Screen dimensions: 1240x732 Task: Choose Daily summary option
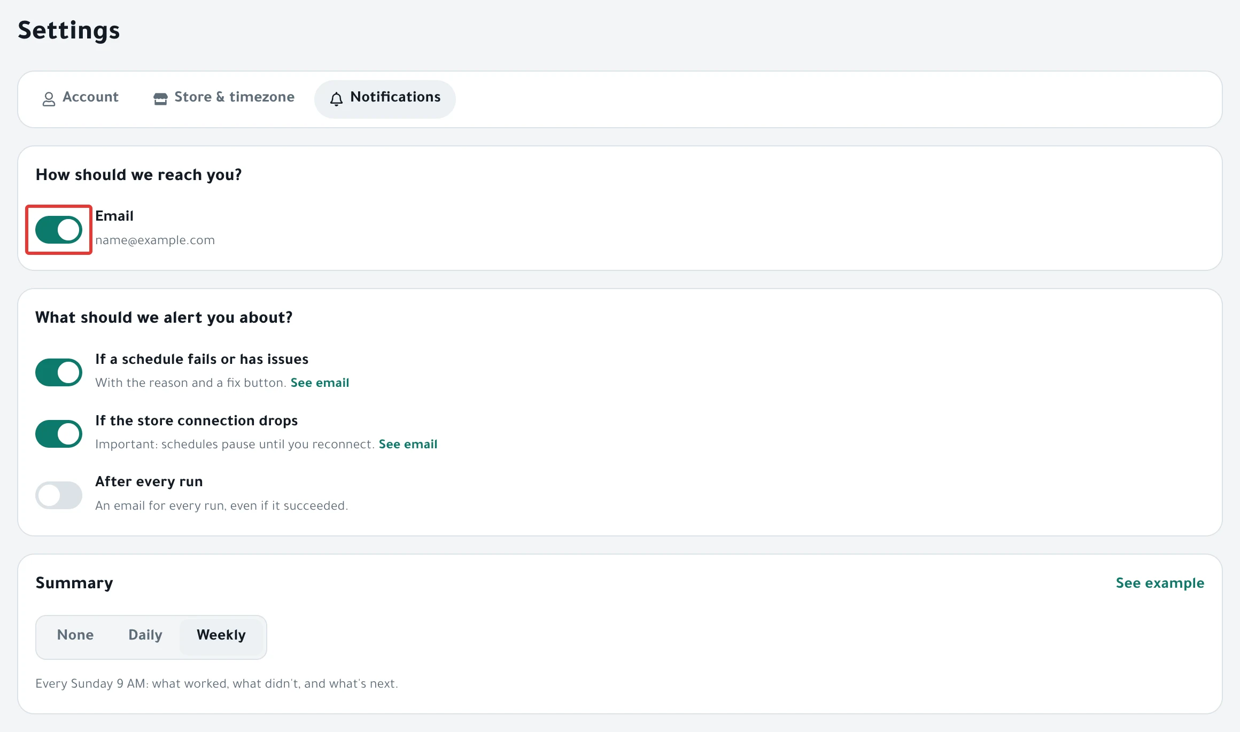145,635
